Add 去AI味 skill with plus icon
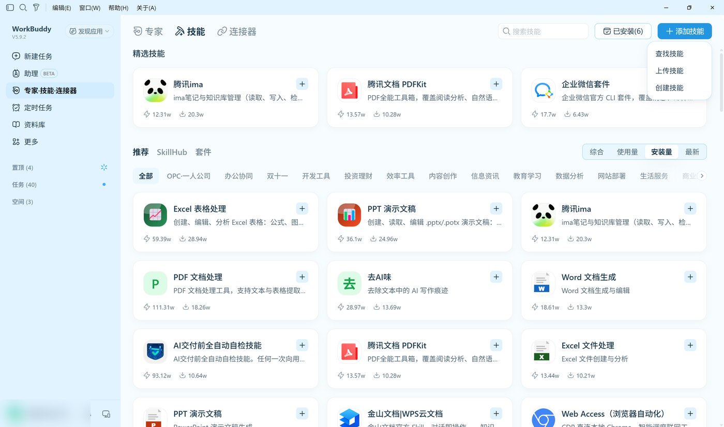The height and width of the screenshot is (427, 724). tap(496, 277)
